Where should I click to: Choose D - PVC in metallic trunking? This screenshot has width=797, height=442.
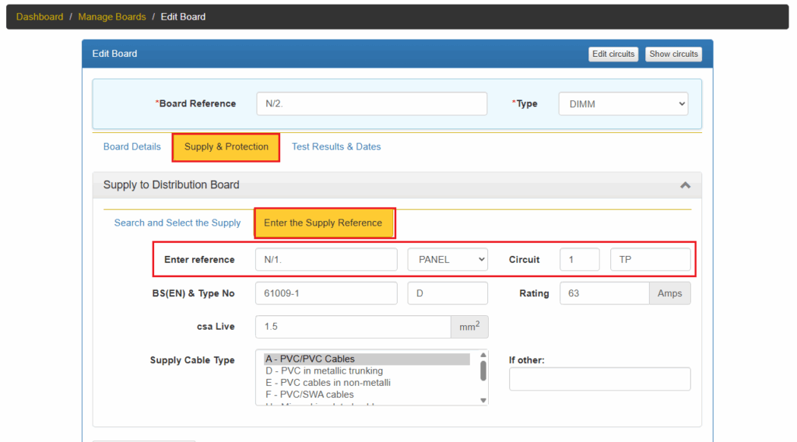pyautogui.click(x=324, y=371)
